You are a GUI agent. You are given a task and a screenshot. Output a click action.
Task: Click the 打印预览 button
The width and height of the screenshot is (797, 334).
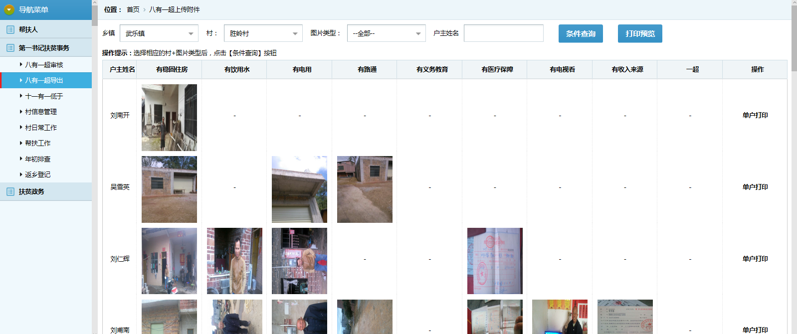(640, 33)
